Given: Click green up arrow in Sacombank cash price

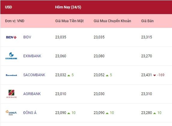Looking at the screenshot, I should click(x=69, y=75).
